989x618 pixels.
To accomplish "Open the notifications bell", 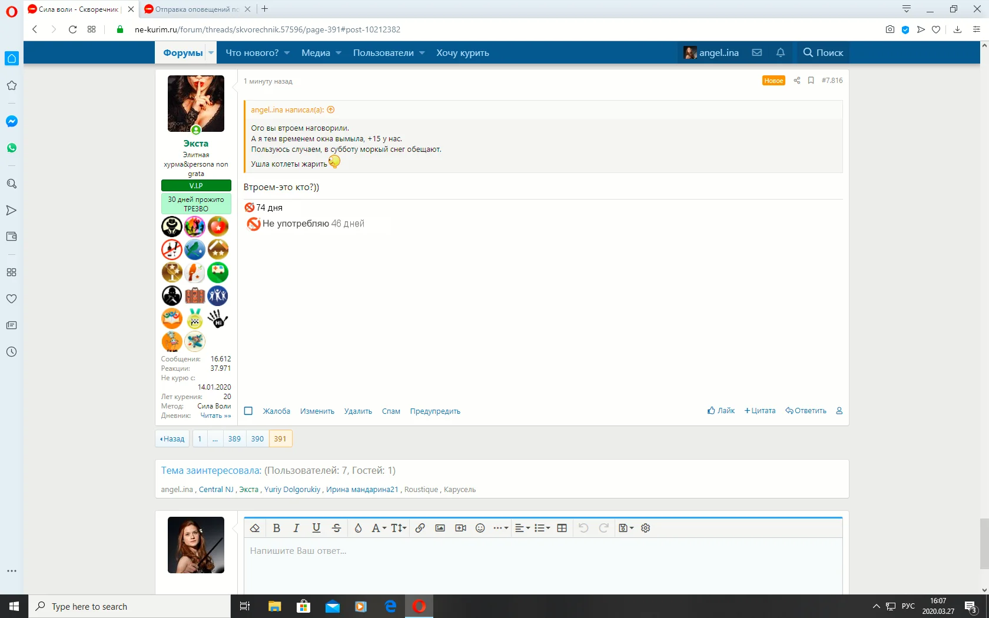I will click(x=781, y=52).
